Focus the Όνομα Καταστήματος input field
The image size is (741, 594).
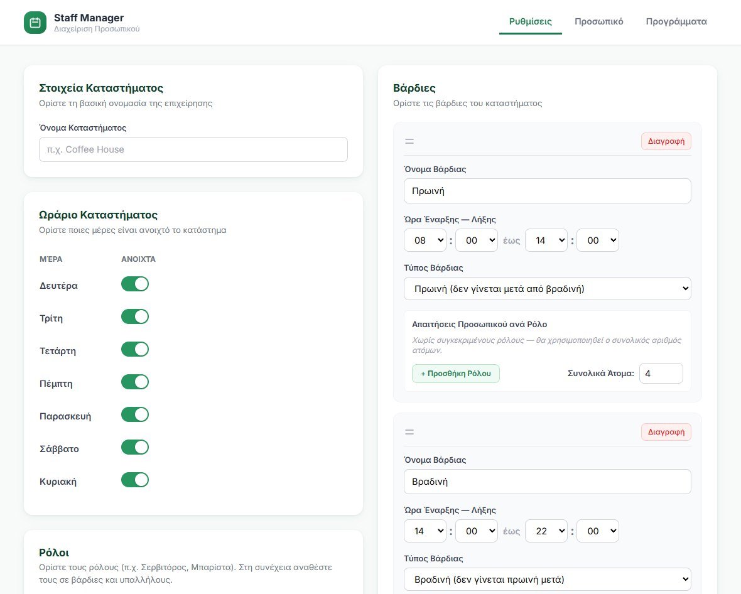193,149
